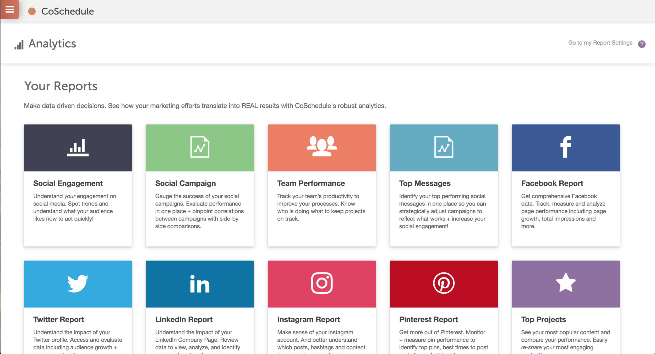The width and height of the screenshot is (655, 354).
Task: Click the 'Twitter profile. Access and evaluate' text
Action: click(78, 340)
